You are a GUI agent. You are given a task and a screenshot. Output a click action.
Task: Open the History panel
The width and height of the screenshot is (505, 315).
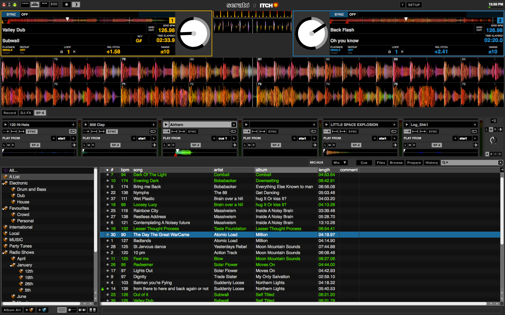pos(432,163)
